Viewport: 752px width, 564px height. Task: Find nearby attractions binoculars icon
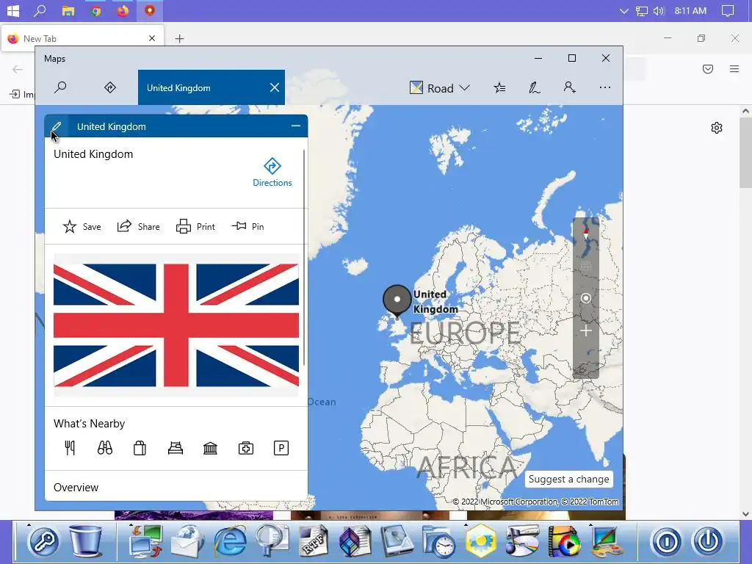tap(104, 448)
